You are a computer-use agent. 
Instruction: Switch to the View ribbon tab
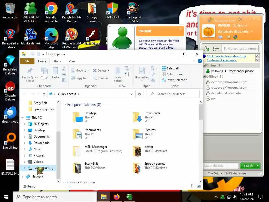tap(72, 61)
